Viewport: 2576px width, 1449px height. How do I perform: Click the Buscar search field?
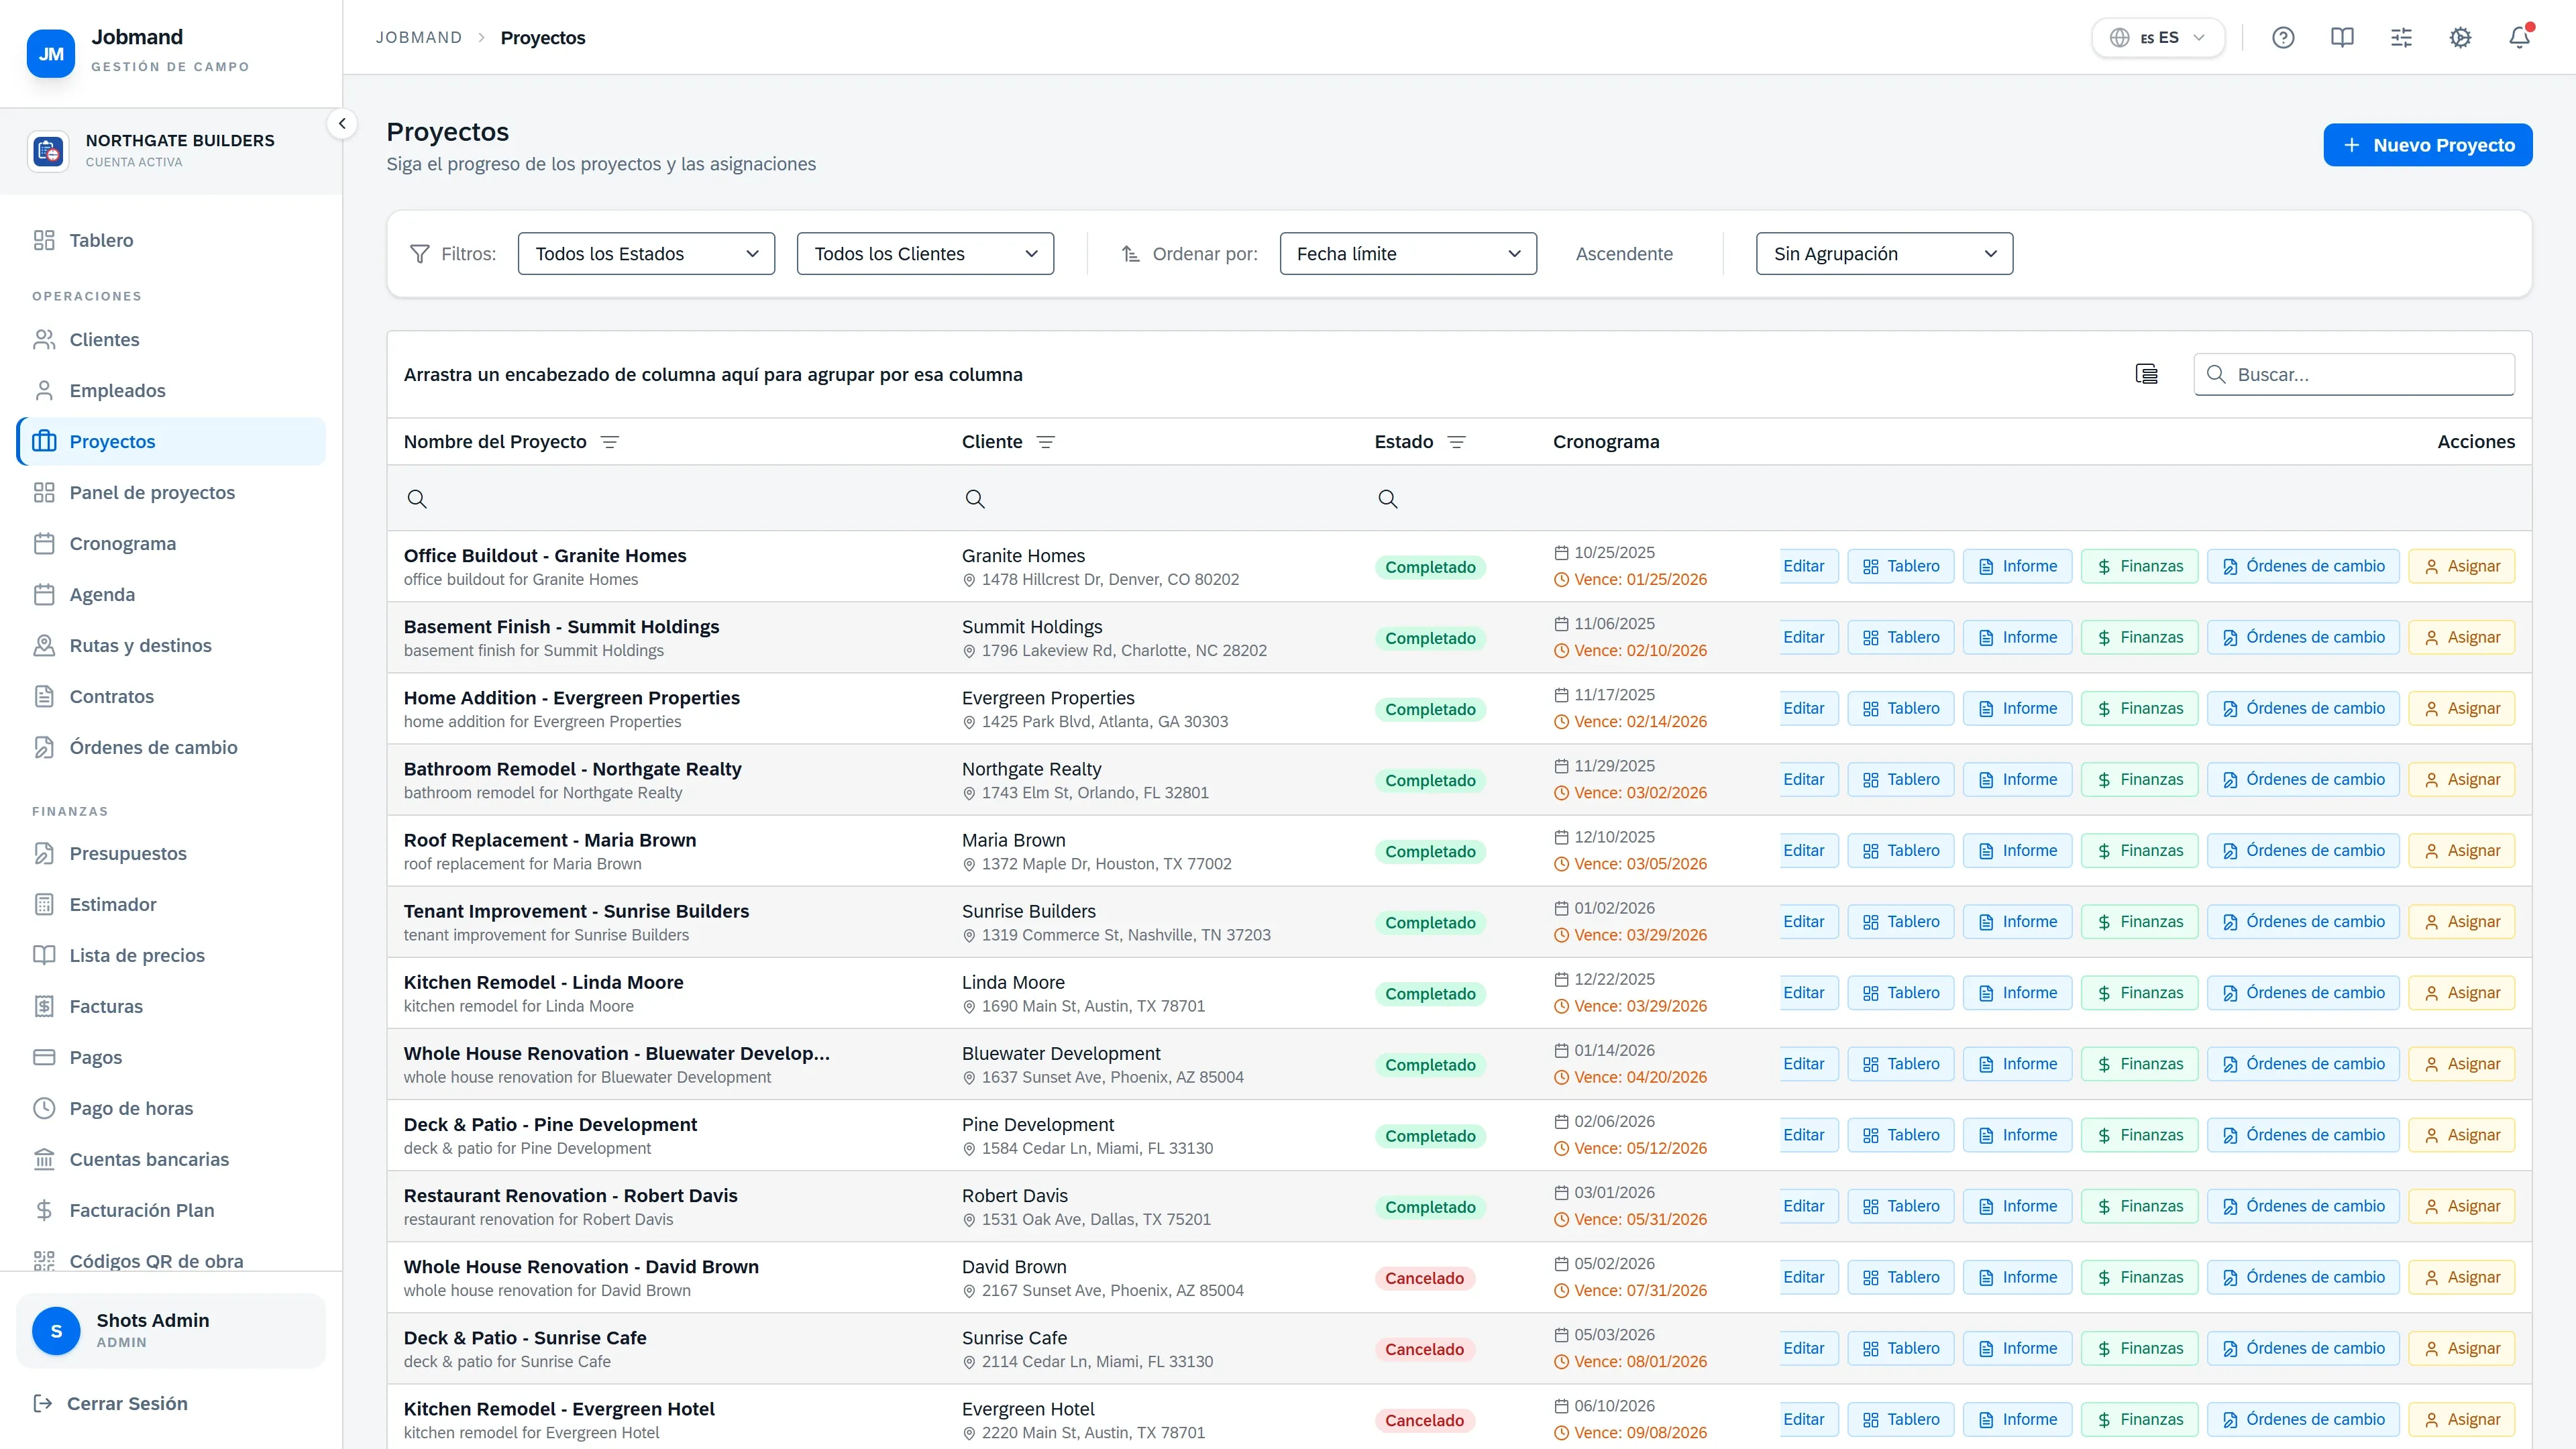pyautogui.click(x=2354, y=374)
